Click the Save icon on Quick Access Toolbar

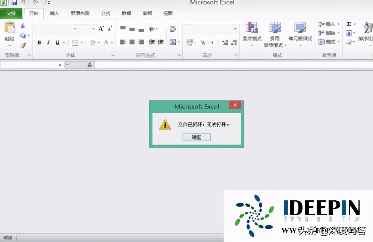click(x=15, y=3)
